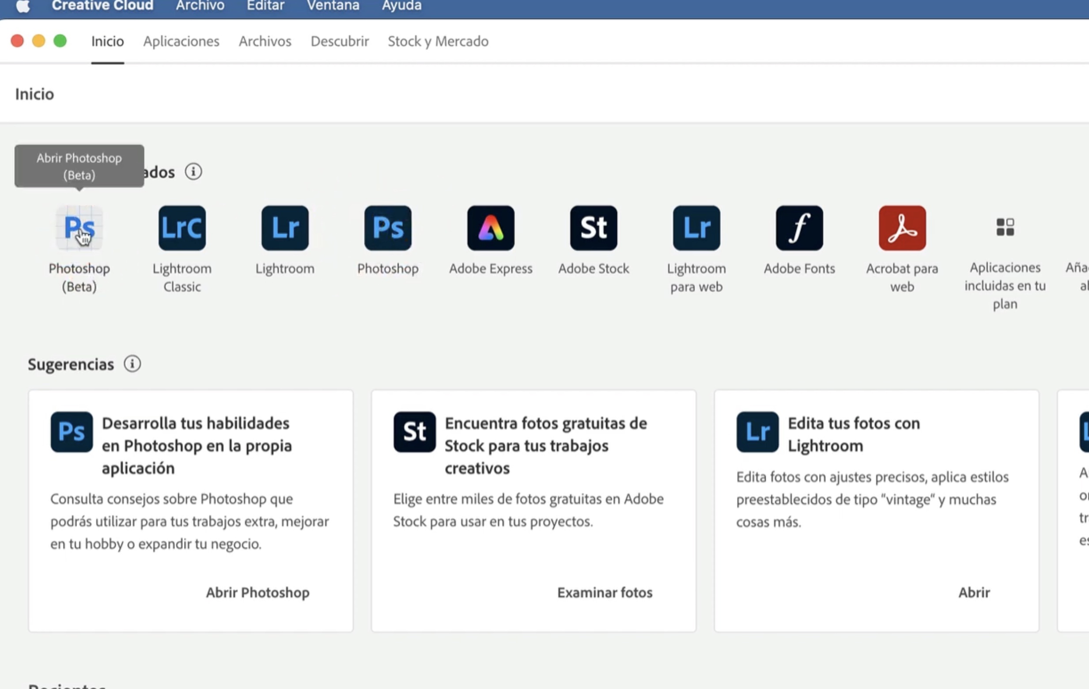Open the Lightroom para web icon
Viewport: 1089px width, 689px height.
click(x=696, y=227)
